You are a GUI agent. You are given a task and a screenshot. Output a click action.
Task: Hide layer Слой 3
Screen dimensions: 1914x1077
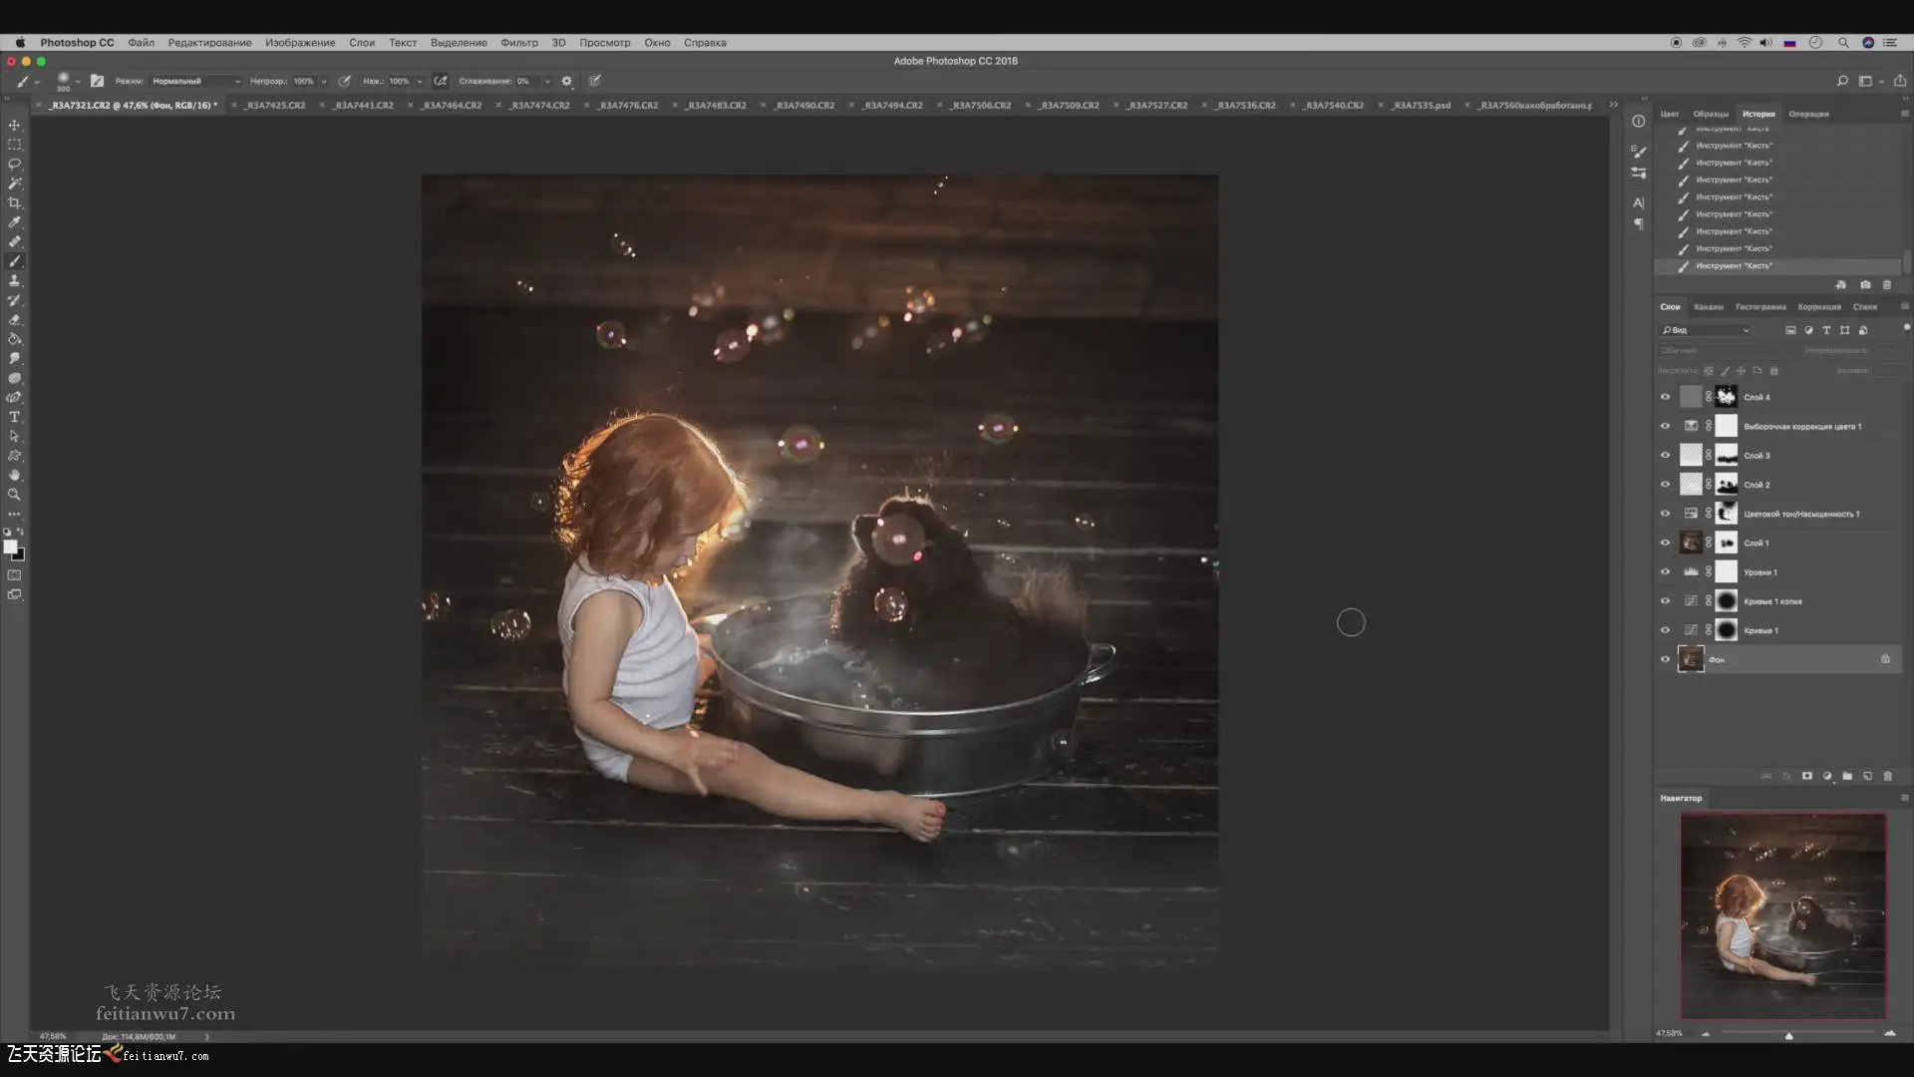(x=1665, y=455)
